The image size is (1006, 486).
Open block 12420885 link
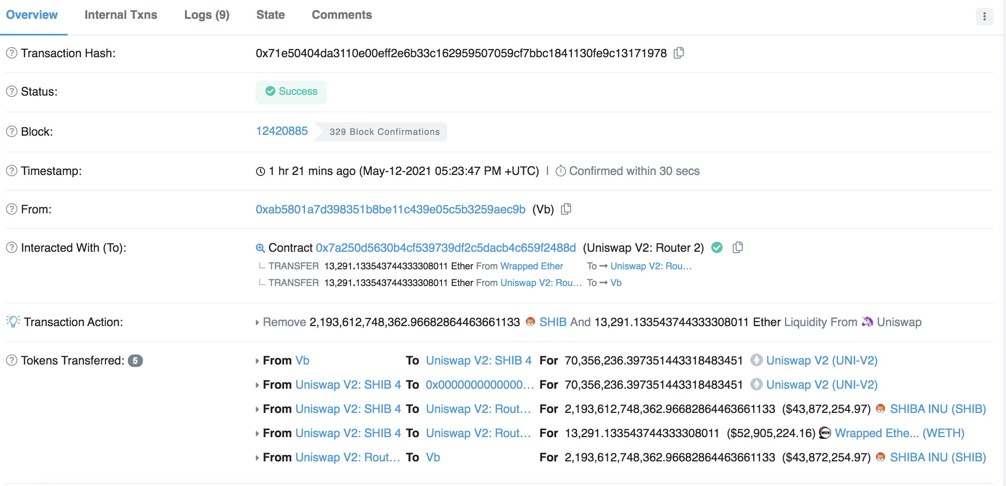[282, 131]
